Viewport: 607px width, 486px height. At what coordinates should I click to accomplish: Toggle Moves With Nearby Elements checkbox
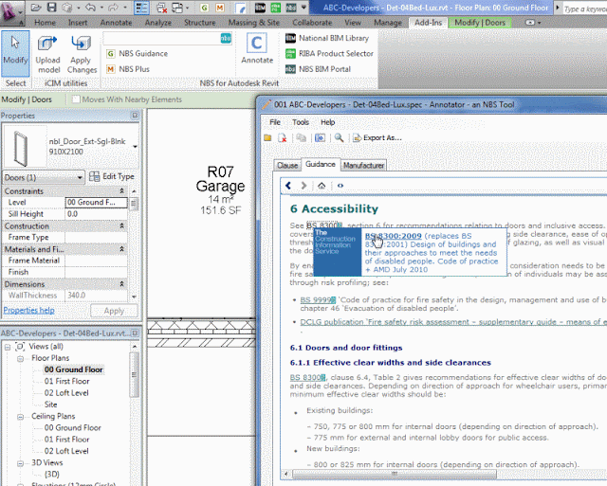point(76,99)
